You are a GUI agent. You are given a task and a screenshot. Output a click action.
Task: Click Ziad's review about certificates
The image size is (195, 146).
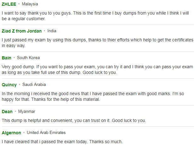tap(98, 43)
